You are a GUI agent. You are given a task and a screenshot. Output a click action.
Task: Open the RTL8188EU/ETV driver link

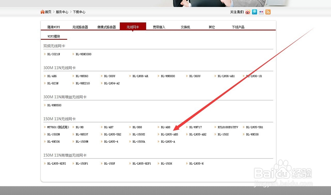click(x=228, y=127)
